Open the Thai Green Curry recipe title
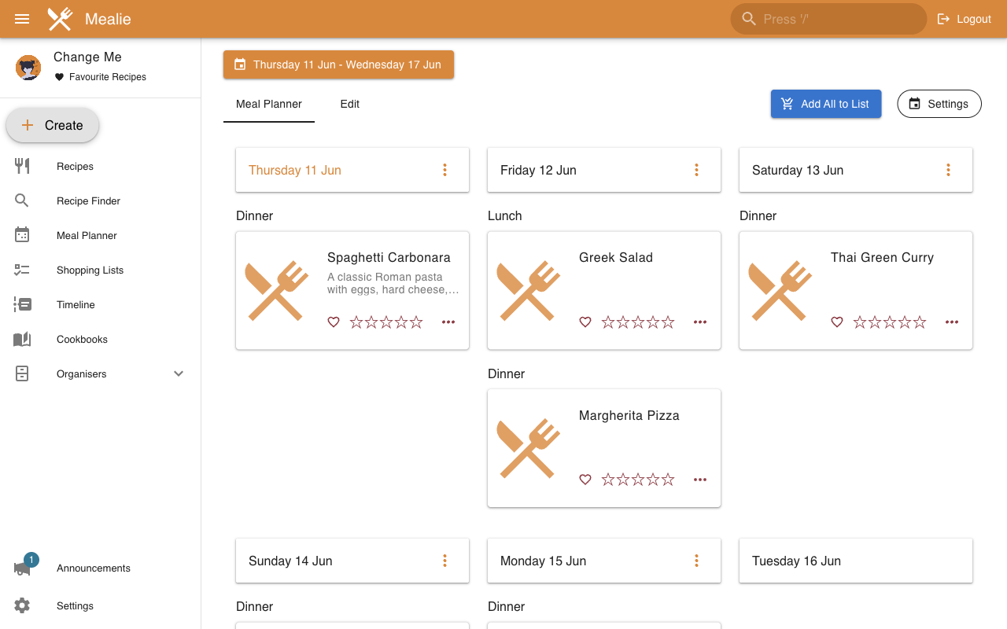This screenshot has height=629, width=1007. [882, 258]
